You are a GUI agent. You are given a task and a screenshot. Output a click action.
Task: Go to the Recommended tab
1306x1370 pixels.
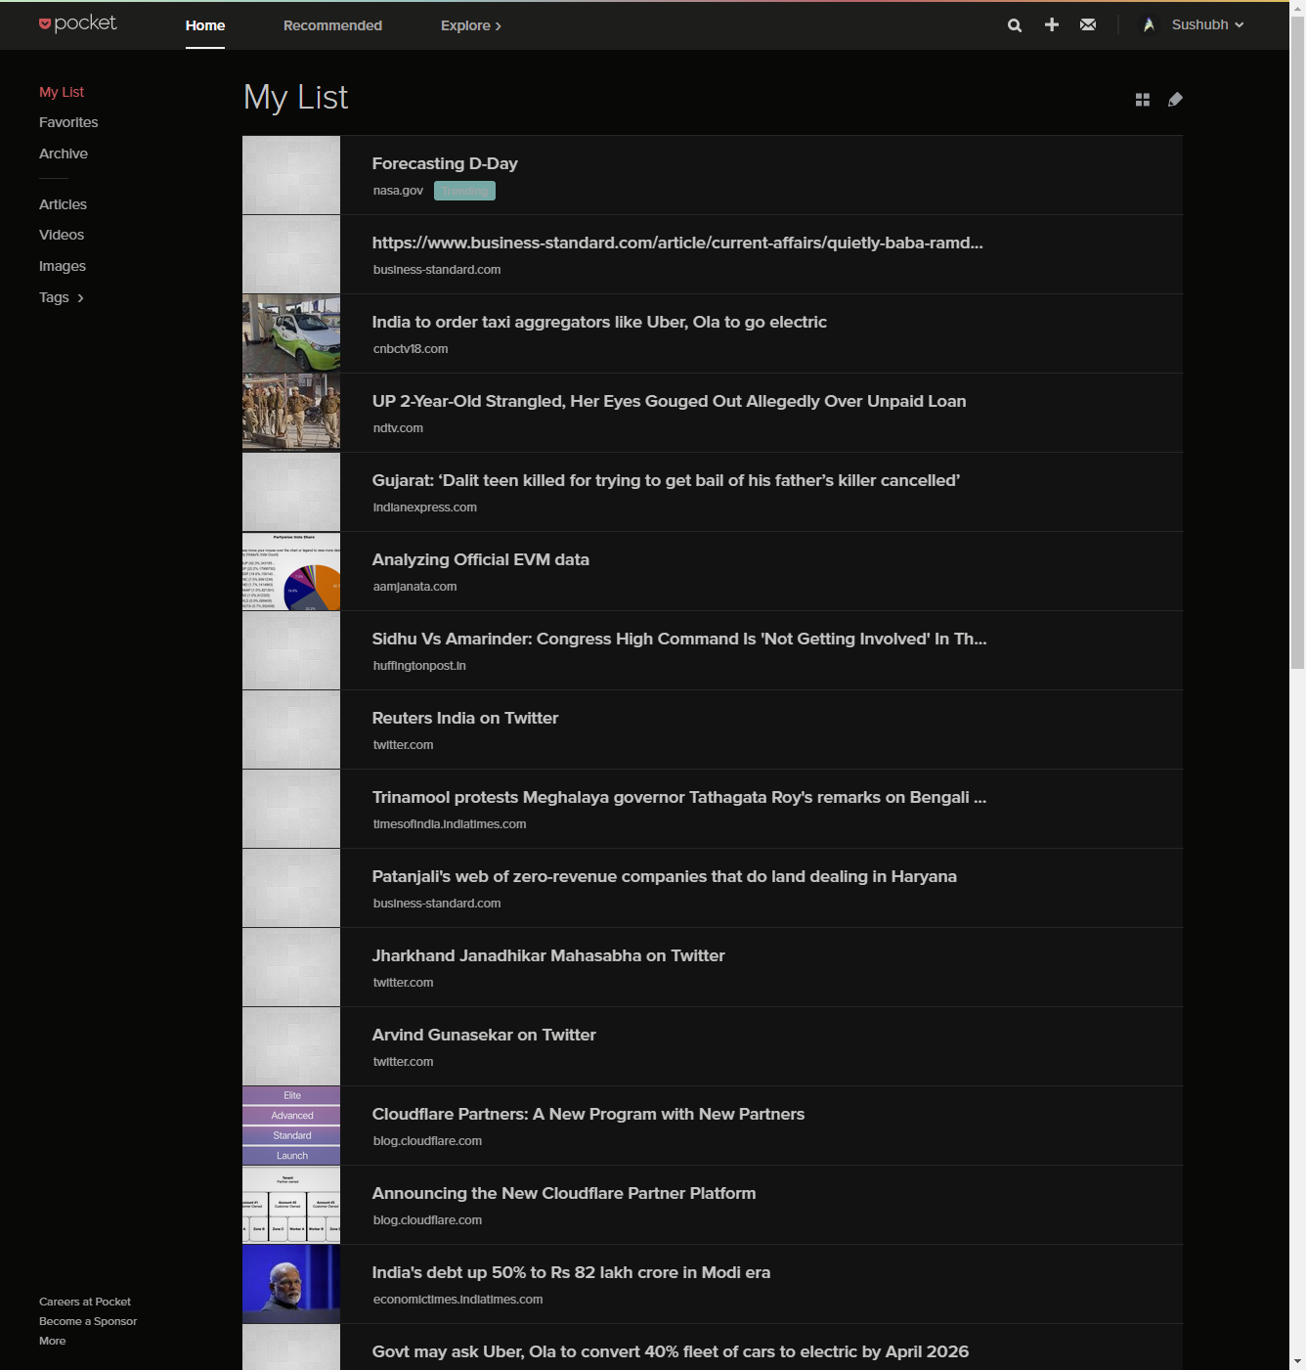pos(332,25)
